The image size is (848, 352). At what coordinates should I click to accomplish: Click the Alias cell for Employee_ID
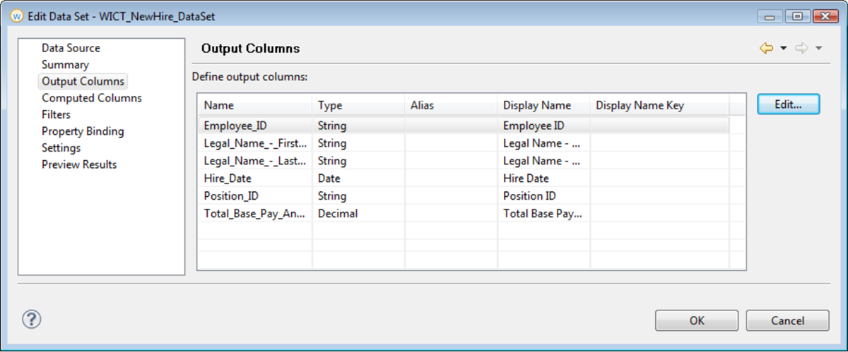tap(451, 126)
